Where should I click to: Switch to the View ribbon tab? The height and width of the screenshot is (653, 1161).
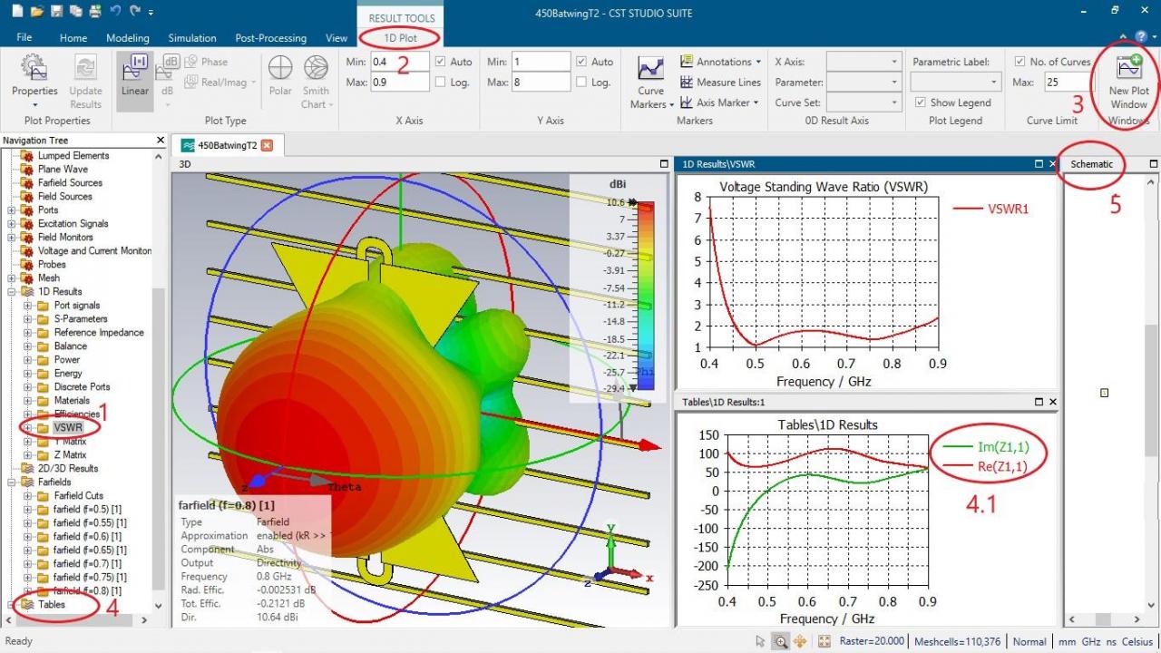[x=337, y=38]
